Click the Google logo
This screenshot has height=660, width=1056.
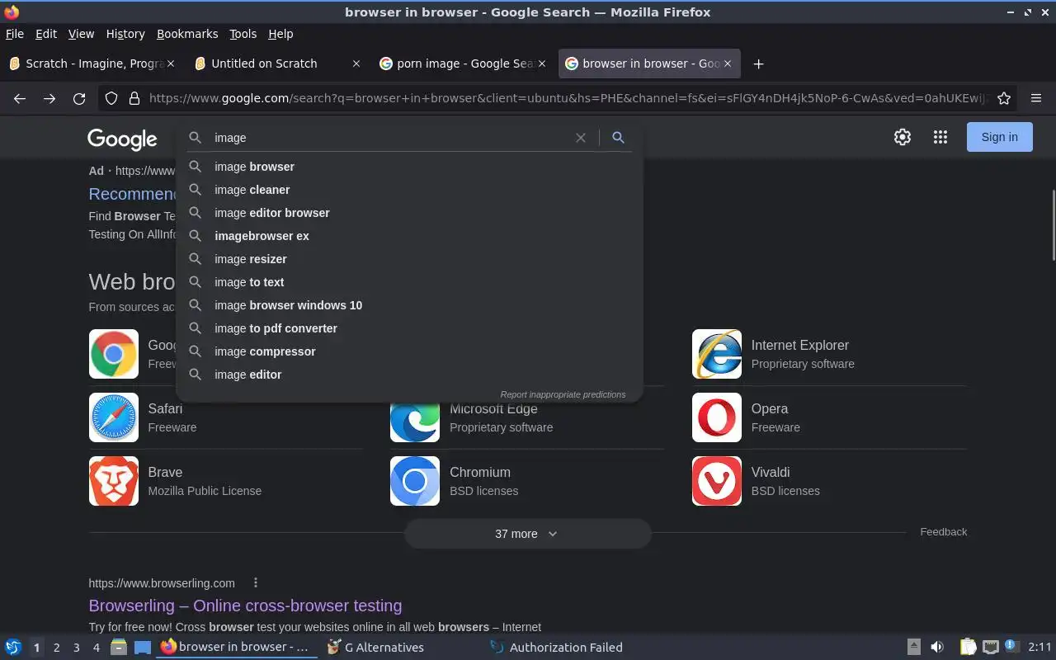(122, 139)
